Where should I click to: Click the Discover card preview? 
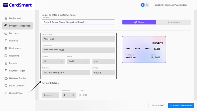coord(144,49)
